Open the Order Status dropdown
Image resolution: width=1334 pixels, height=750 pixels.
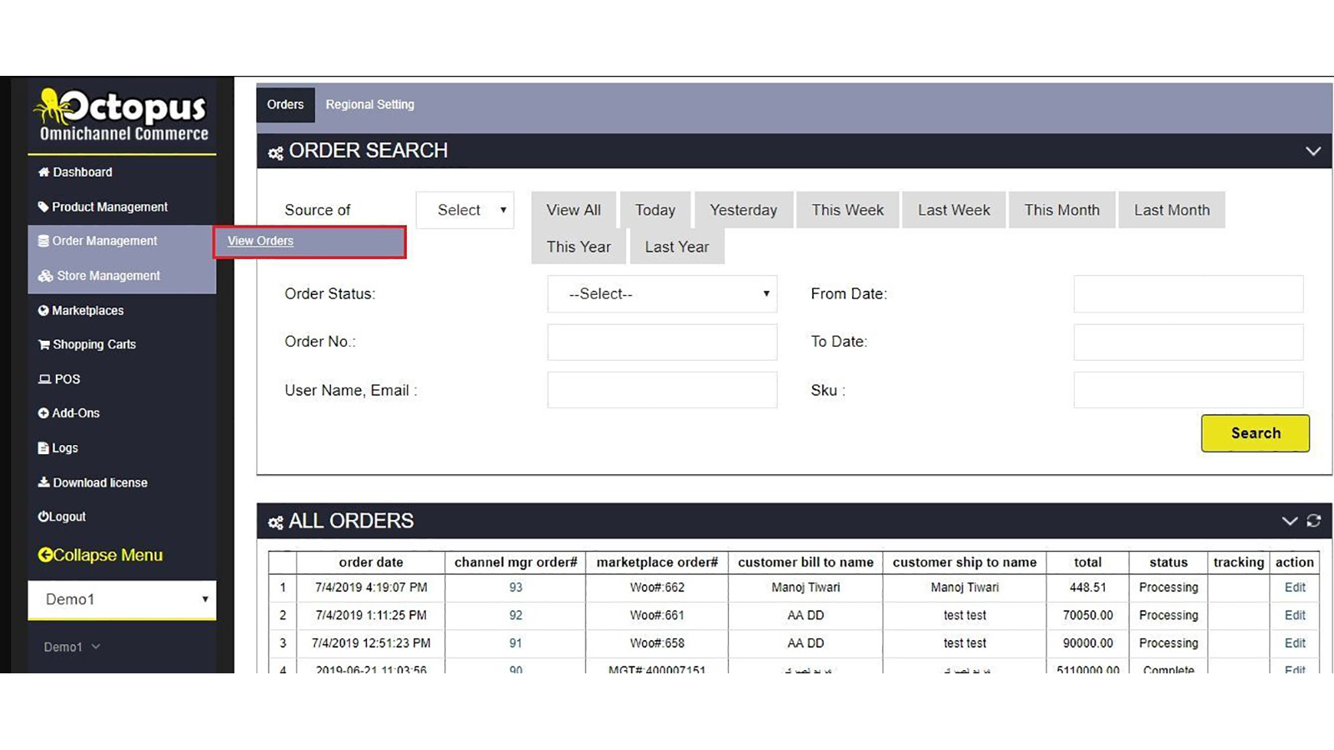coord(662,294)
